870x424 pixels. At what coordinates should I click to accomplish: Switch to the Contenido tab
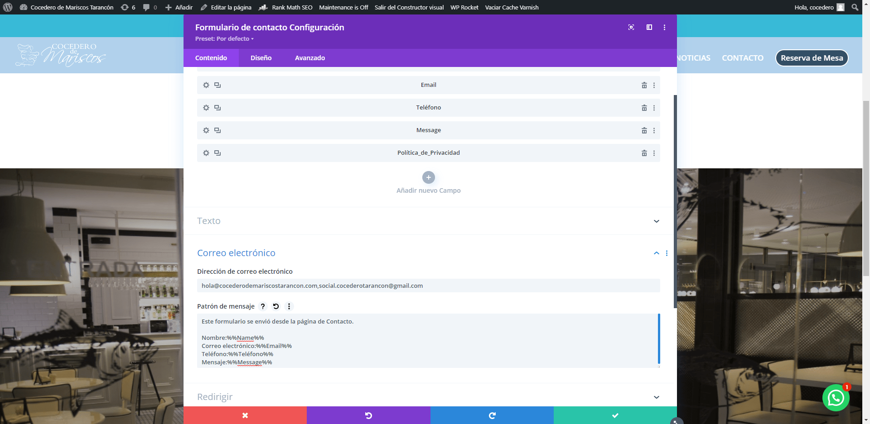point(211,58)
